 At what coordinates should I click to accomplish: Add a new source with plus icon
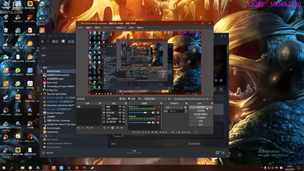104,128
